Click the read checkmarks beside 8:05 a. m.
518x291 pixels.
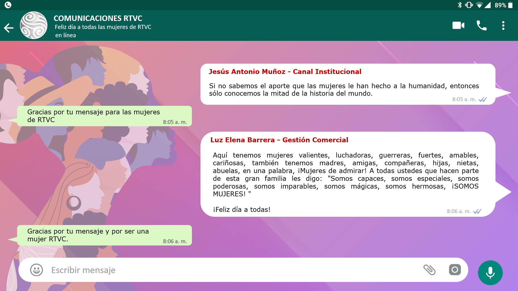(483, 100)
